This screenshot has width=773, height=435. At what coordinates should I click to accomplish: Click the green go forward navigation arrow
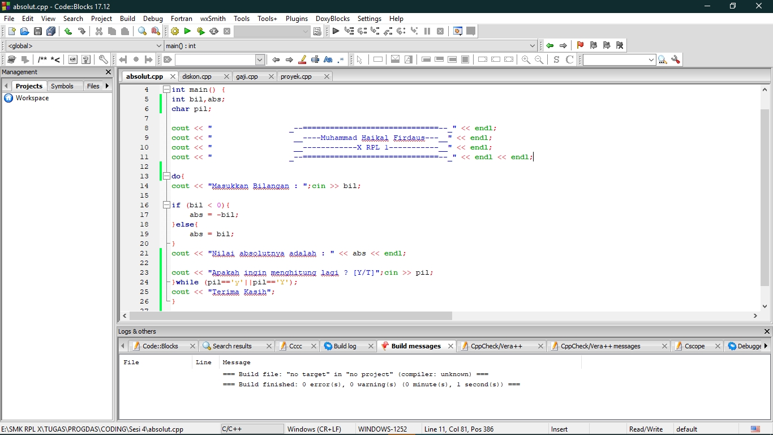tap(564, 45)
